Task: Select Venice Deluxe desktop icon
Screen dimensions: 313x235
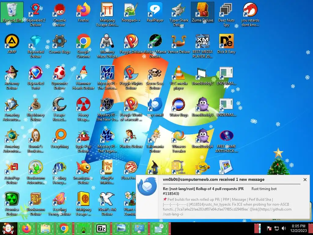Action: pos(179,44)
